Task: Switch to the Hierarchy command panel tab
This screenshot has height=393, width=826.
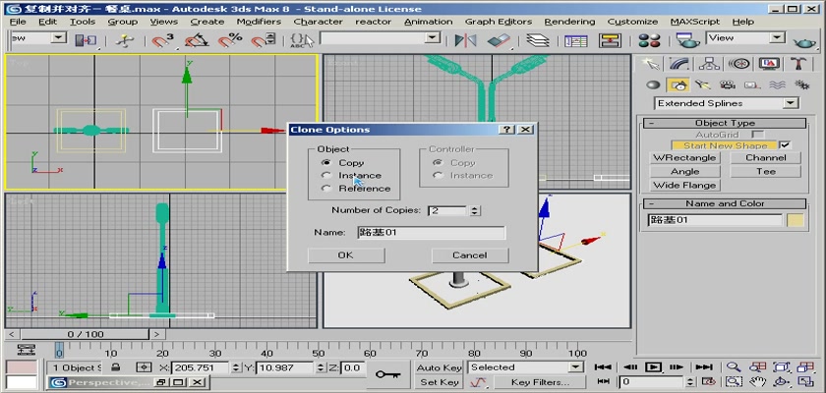Action: coord(709,64)
